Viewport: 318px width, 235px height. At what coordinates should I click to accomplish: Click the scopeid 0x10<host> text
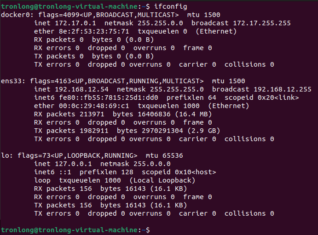tap(179, 172)
